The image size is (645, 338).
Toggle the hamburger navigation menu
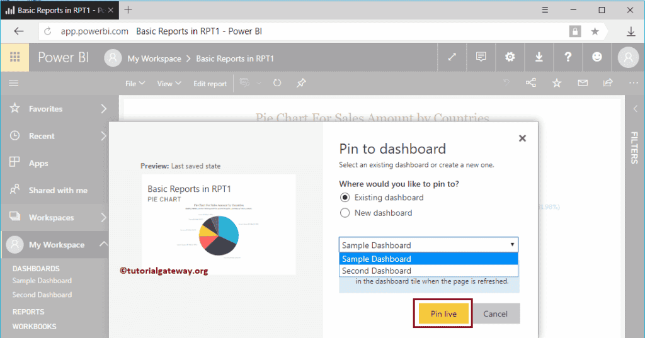(x=14, y=84)
